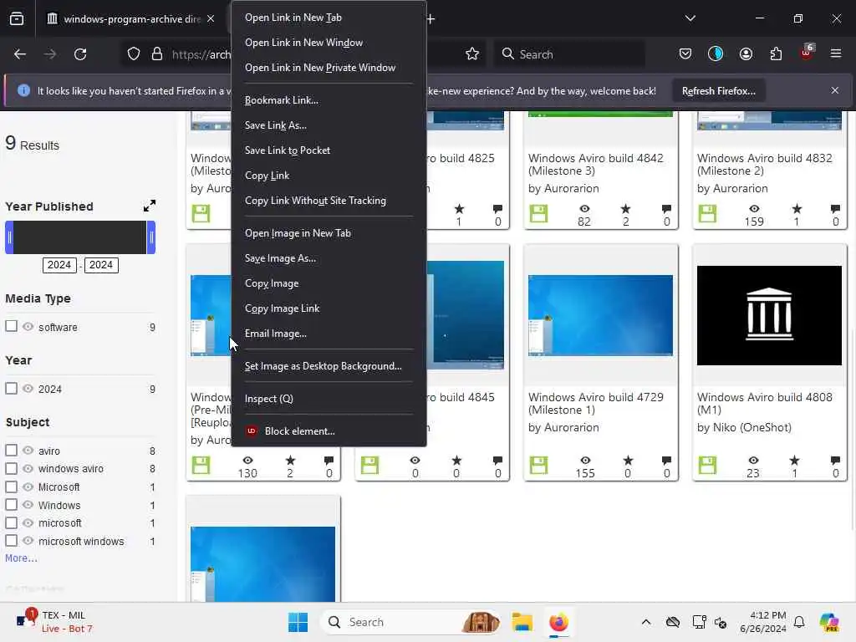Bookmark this page with the star icon
856x642 pixels.
[x=472, y=54]
